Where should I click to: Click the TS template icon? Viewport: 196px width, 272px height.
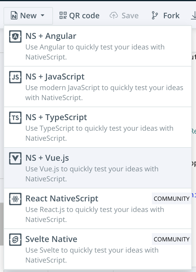pos(15,118)
